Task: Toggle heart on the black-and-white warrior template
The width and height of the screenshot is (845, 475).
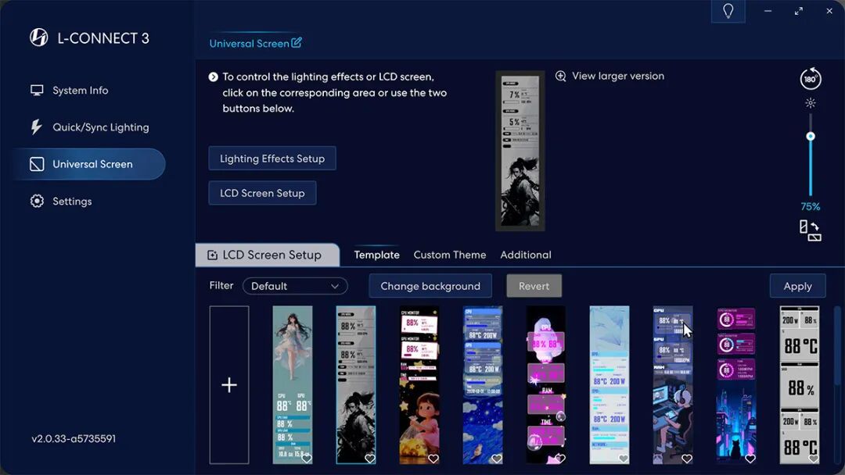Action: (x=369, y=459)
